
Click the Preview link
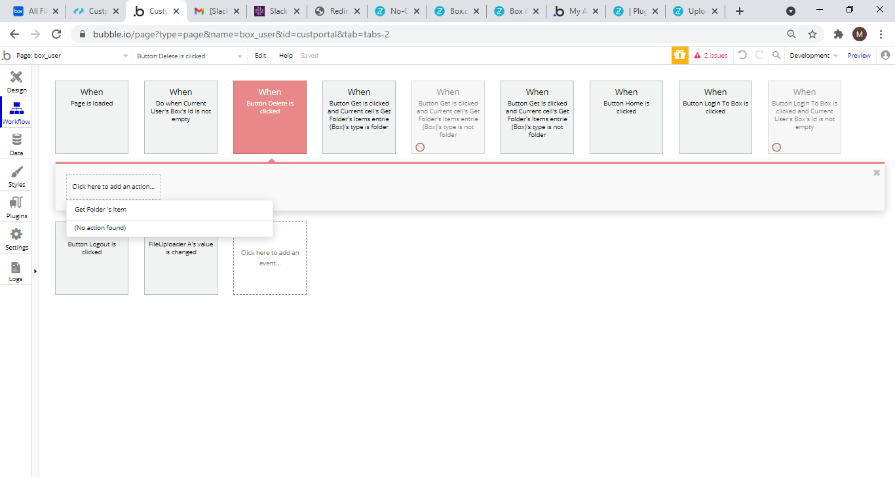point(859,56)
